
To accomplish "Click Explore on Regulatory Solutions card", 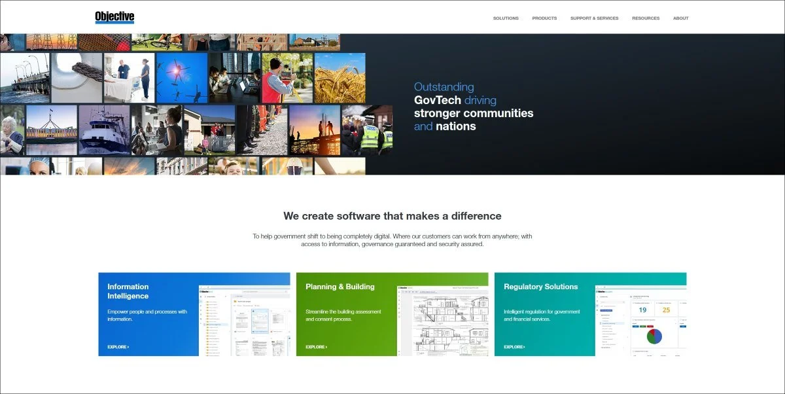I will point(515,347).
